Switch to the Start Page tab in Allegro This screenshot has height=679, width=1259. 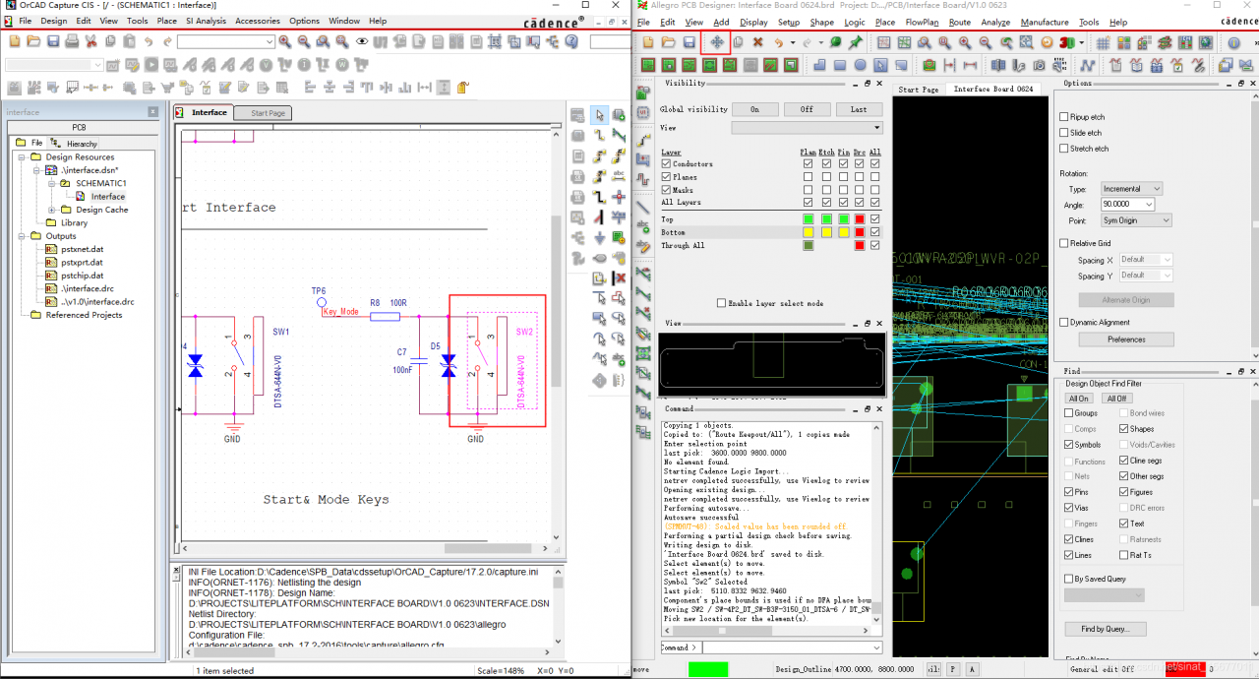tap(919, 90)
